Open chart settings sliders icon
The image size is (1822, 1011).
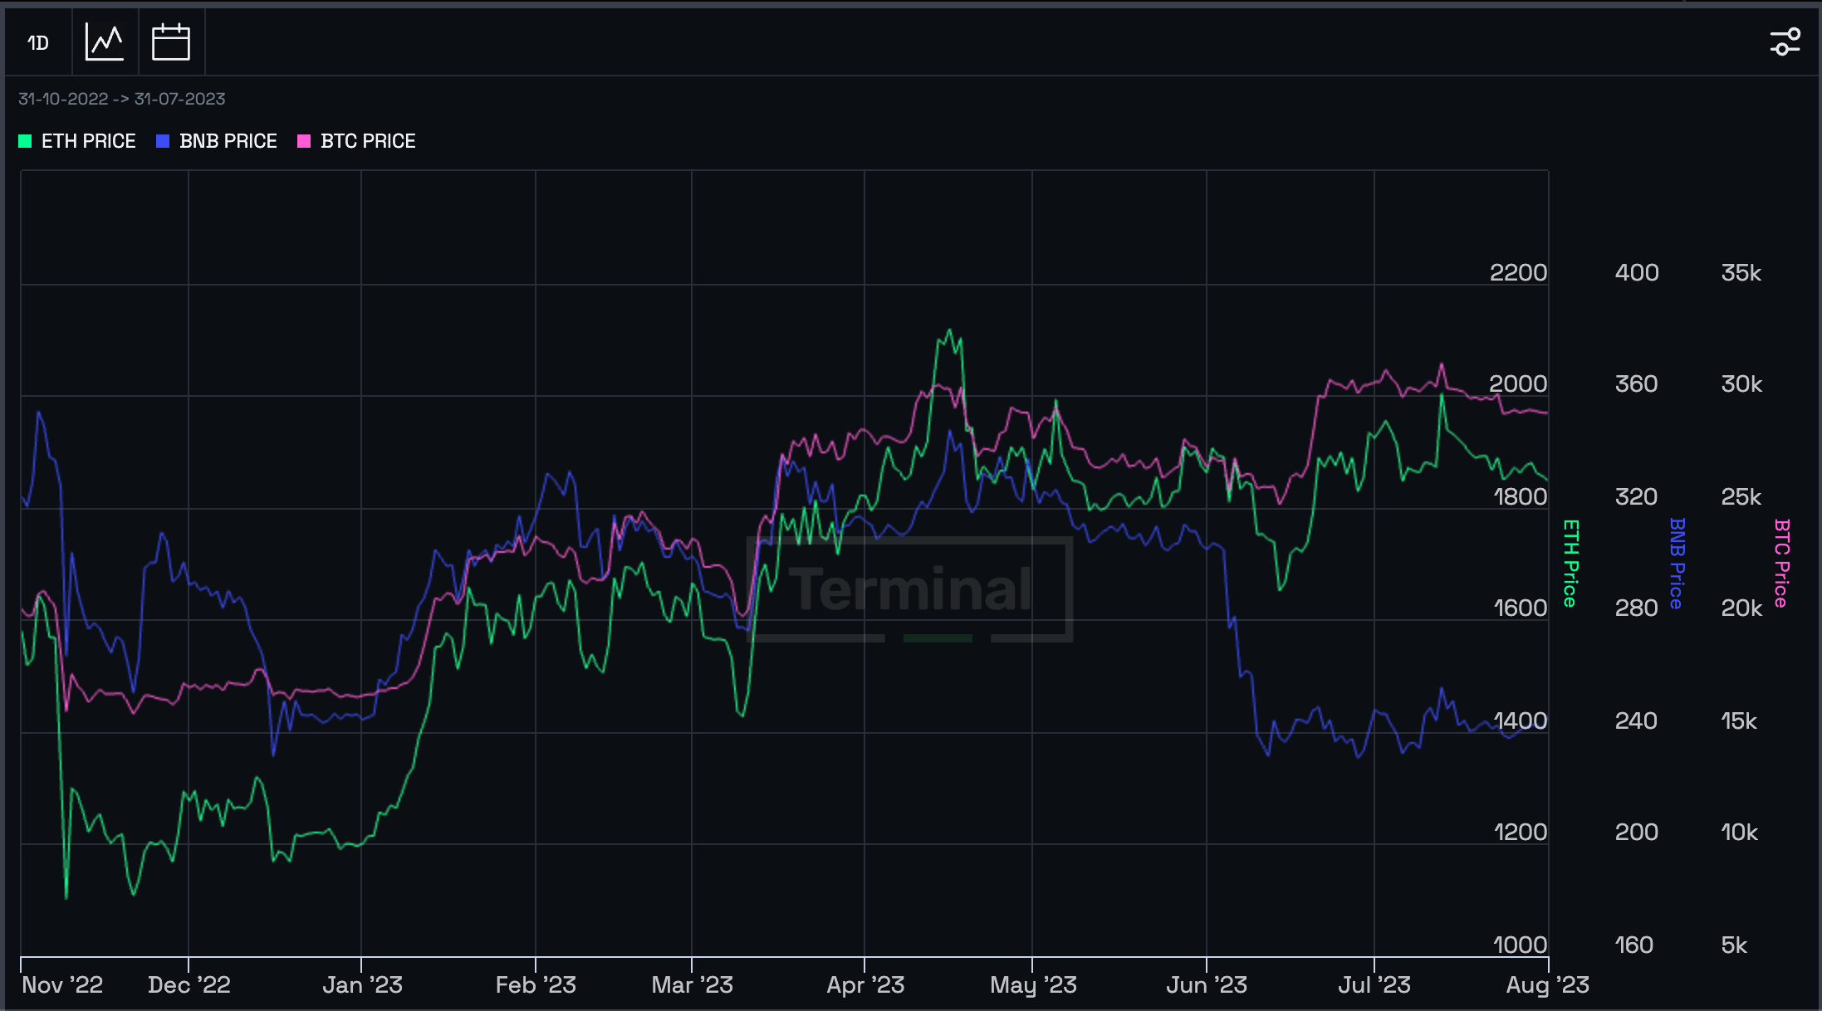click(1785, 42)
